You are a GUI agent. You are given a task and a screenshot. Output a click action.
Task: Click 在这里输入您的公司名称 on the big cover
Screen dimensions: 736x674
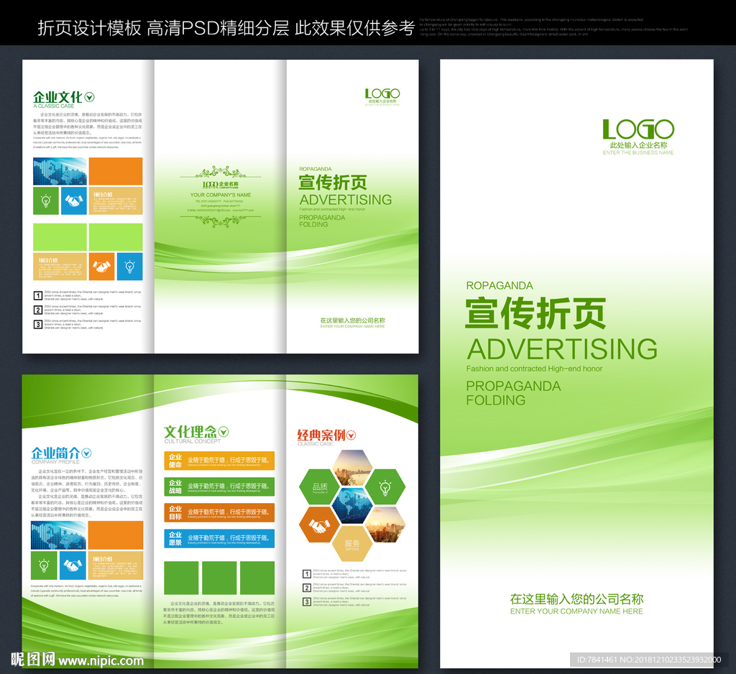(x=576, y=599)
